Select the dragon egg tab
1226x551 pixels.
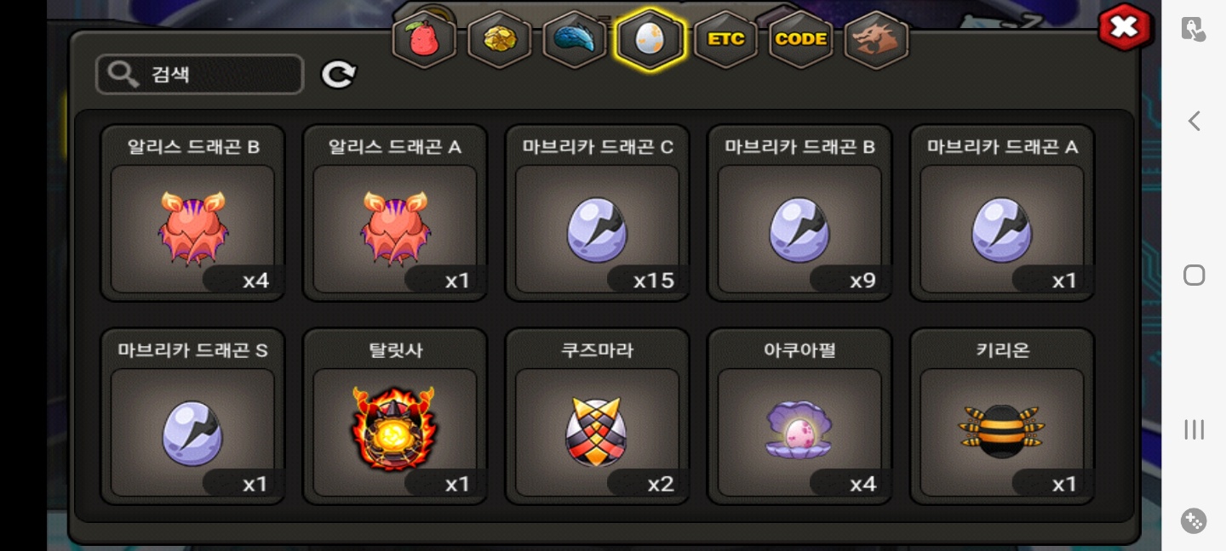click(650, 39)
